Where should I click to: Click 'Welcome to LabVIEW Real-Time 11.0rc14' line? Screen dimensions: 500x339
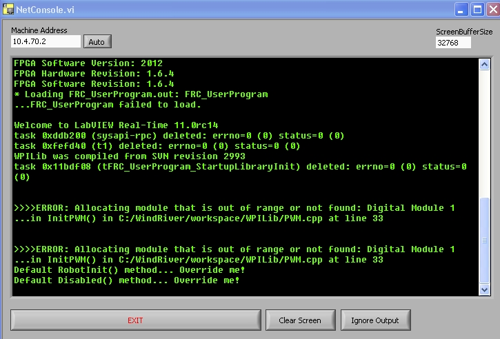(116, 125)
